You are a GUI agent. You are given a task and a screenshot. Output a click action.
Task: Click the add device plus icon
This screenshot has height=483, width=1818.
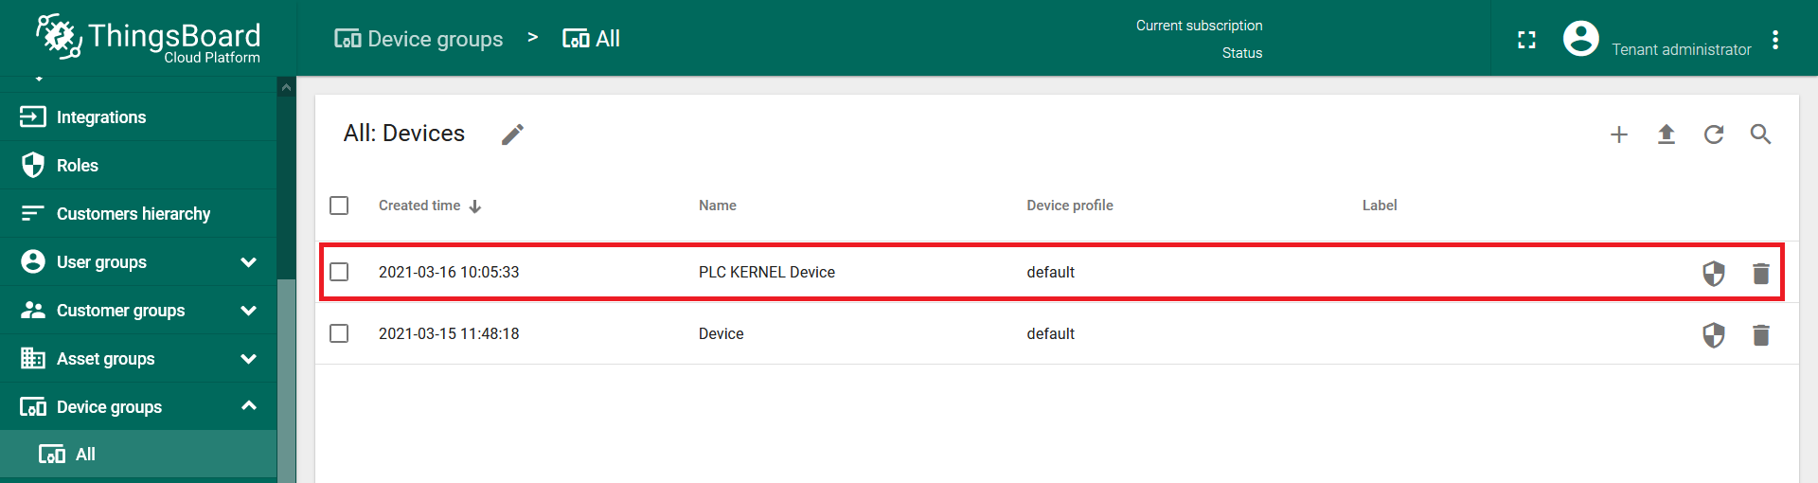tap(1618, 134)
